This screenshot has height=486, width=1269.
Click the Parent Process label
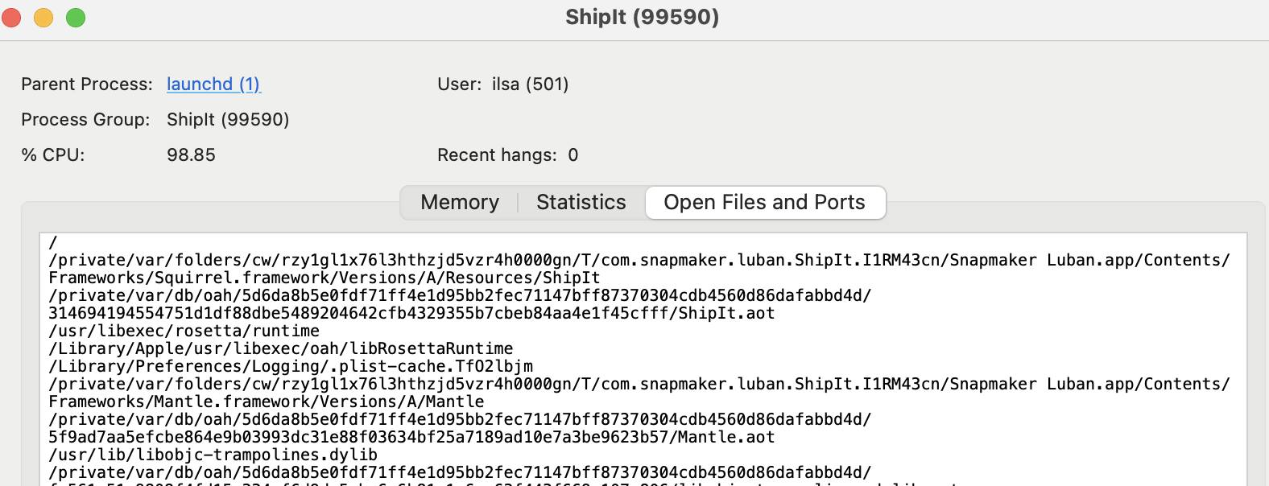(85, 84)
